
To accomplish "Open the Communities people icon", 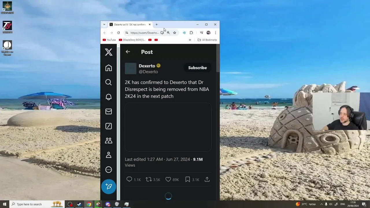I will pos(108,141).
